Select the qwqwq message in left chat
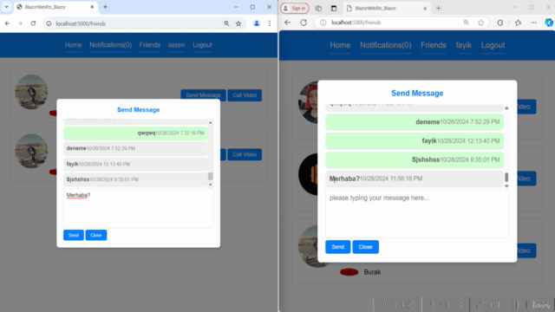This screenshot has width=555, height=312. pos(135,133)
